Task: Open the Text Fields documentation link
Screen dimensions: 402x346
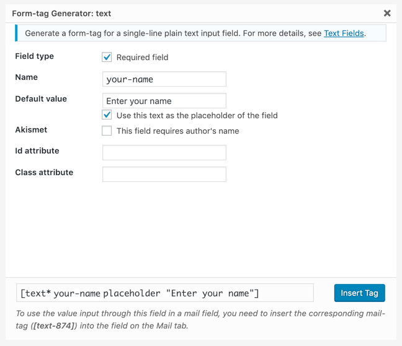Action: 344,33
